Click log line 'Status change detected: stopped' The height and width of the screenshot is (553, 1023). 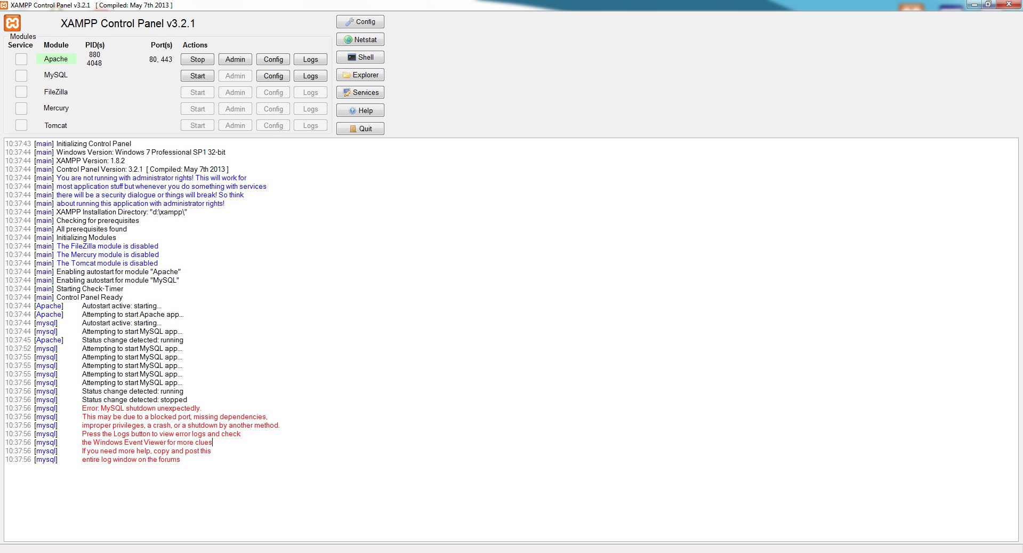[134, 399]
